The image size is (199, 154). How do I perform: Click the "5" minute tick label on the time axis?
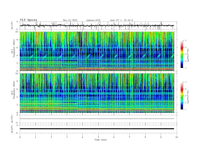[x=98, y=137]
